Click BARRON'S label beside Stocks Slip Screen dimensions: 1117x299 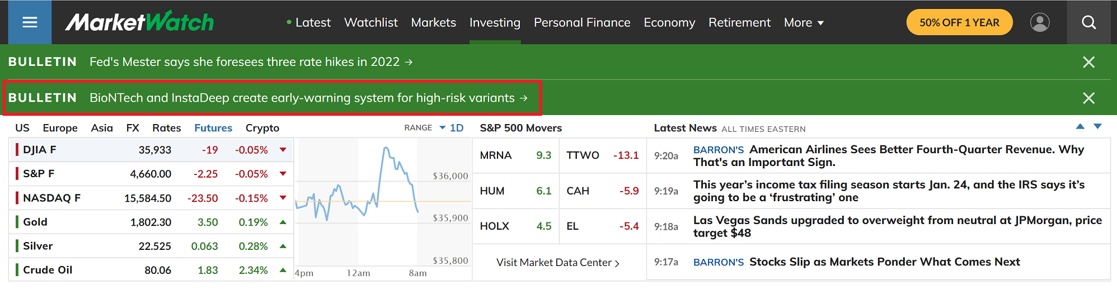click(719, 262)
